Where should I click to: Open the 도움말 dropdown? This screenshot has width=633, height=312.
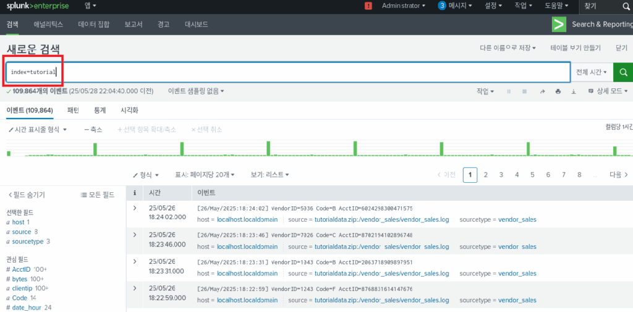pyautogui.click(x=557, y=6)
